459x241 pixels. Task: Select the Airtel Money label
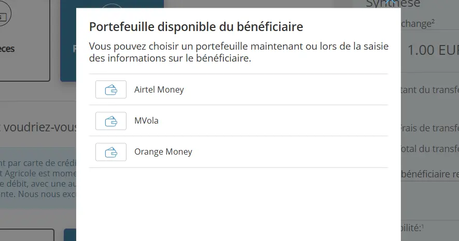(x=159, y=89)
